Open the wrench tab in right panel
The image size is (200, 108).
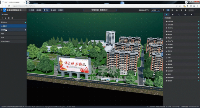coord(179,15)
